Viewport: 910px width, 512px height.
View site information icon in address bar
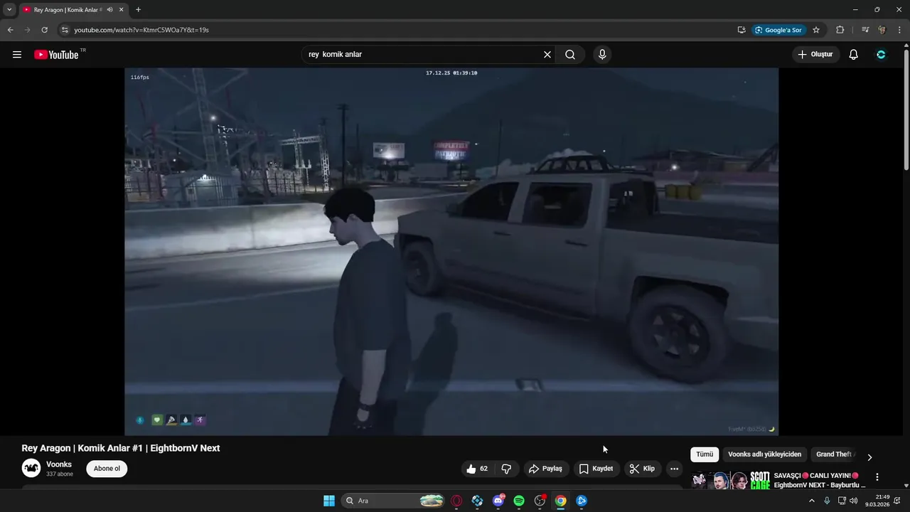(x=64, y=30)
